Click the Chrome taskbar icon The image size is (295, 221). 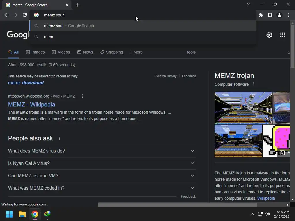(35, 214)
